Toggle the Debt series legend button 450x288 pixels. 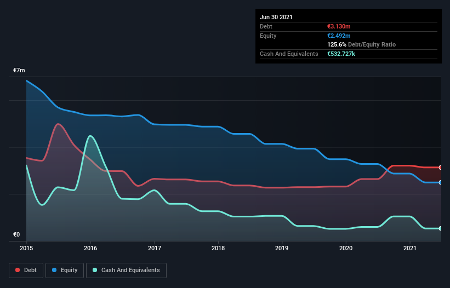coord(26,270)
